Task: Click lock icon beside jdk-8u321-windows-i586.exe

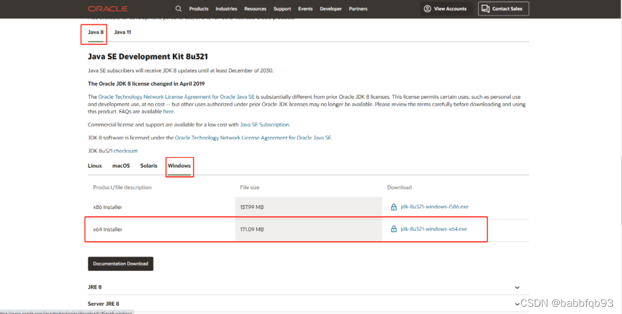Action: 394,207
